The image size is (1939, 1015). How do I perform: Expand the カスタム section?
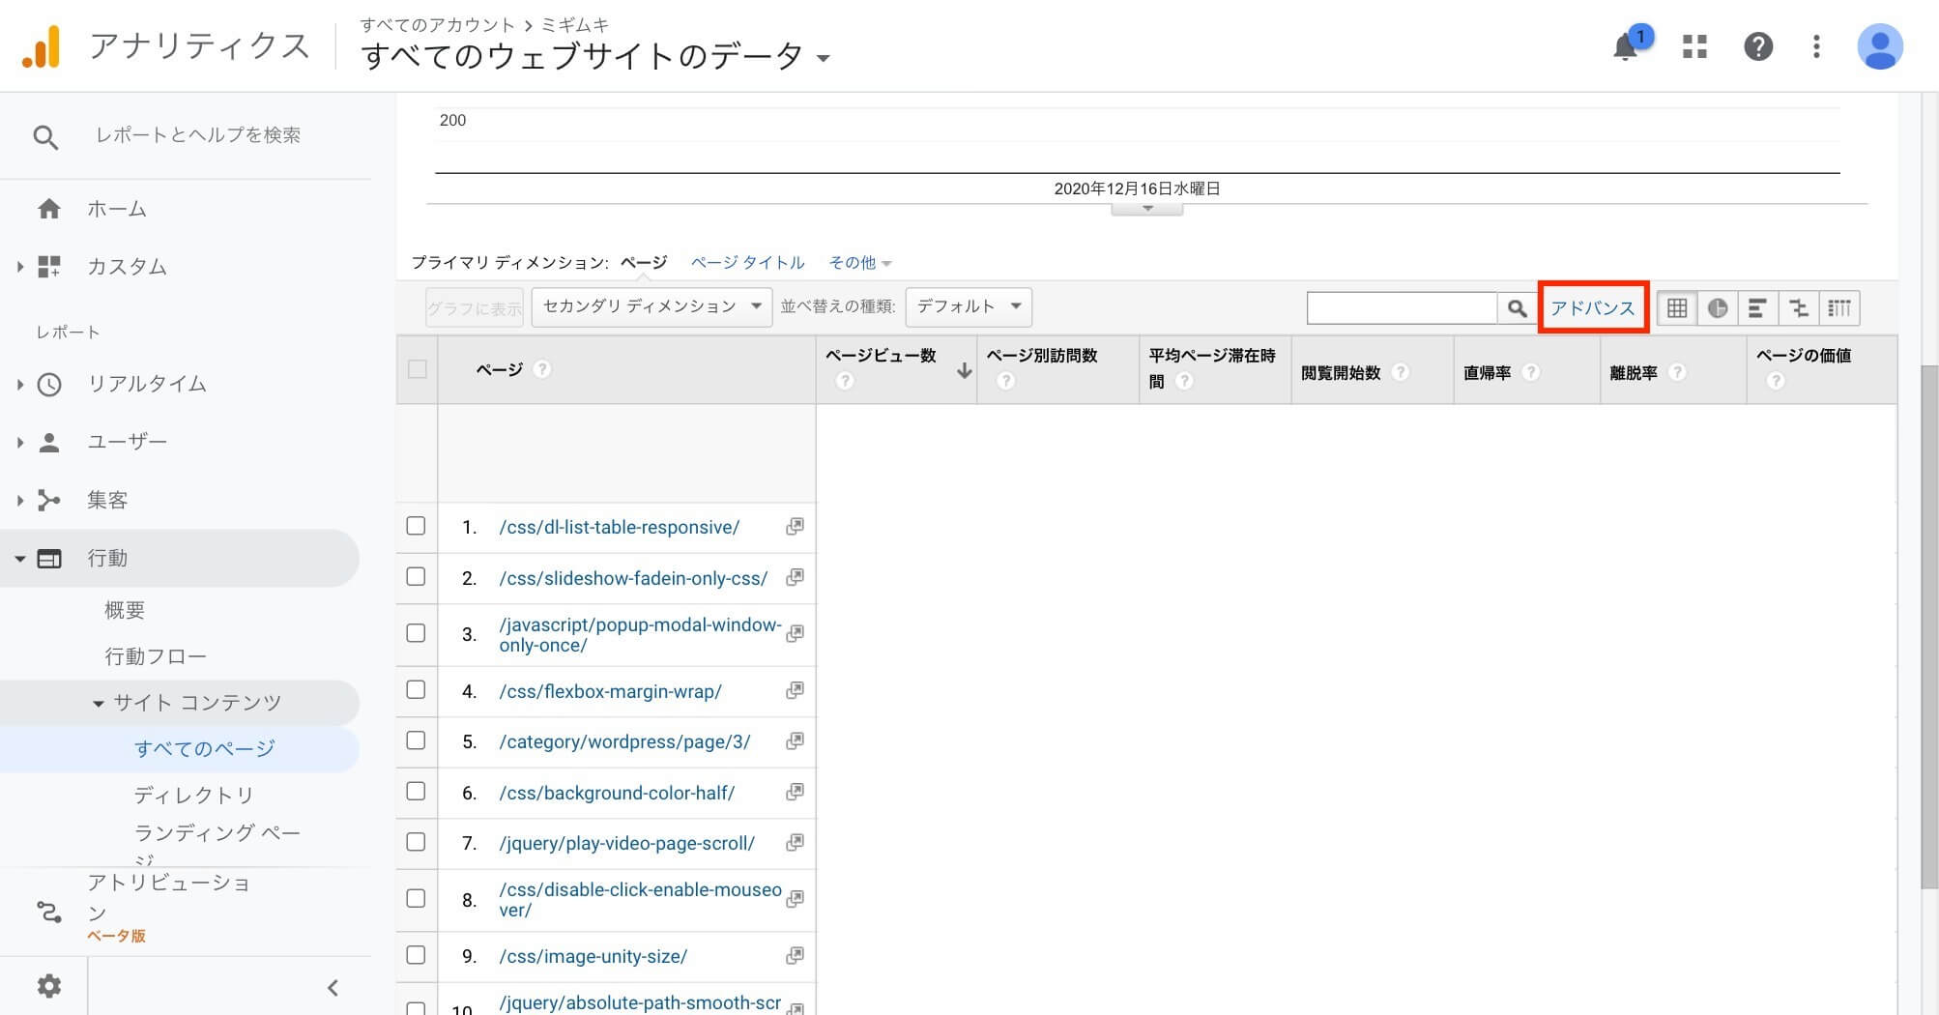(19, 267)
